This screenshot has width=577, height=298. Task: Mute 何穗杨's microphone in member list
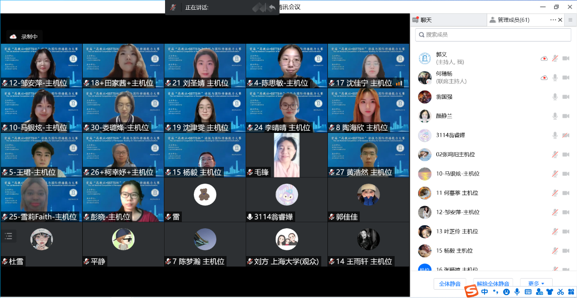(555, 78)
